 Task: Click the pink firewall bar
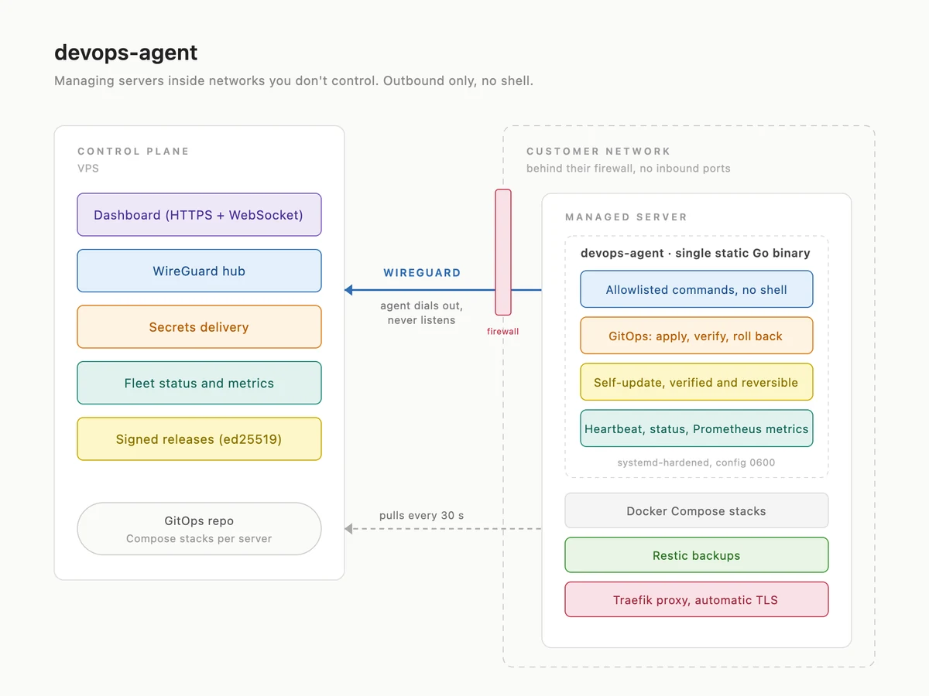coord(503,252)
